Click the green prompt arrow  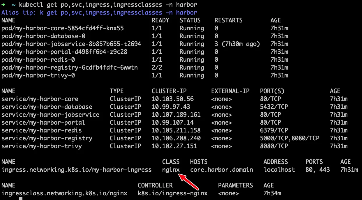(x=3, y=5)
